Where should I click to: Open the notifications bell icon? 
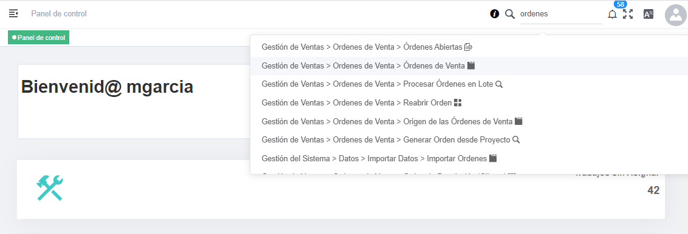coord(612,15)
